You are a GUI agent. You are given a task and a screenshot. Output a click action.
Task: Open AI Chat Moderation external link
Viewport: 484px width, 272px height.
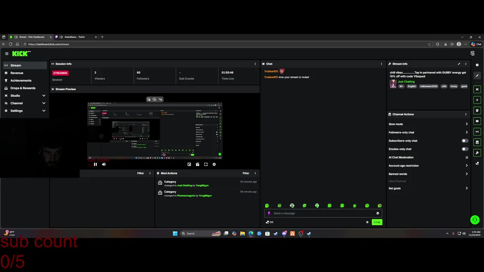click(x=467, y=157)
